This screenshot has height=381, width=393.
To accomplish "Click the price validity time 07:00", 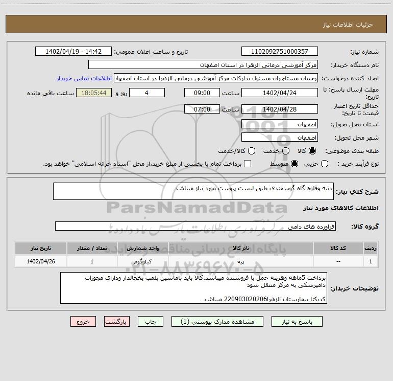I will [202, 109].
